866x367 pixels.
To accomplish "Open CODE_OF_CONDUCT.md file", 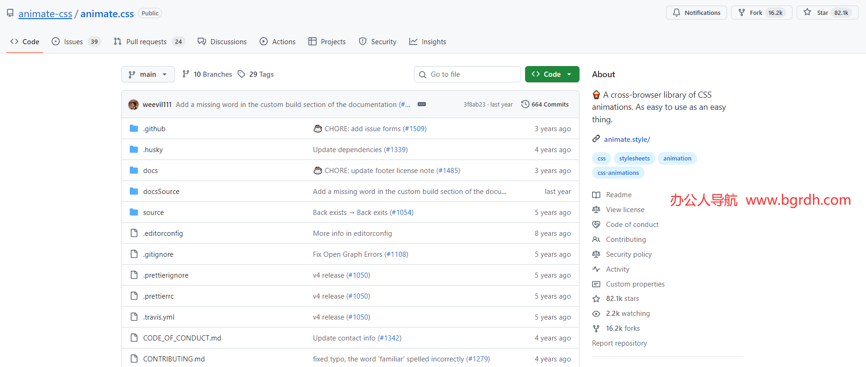I will pos(182,338).
